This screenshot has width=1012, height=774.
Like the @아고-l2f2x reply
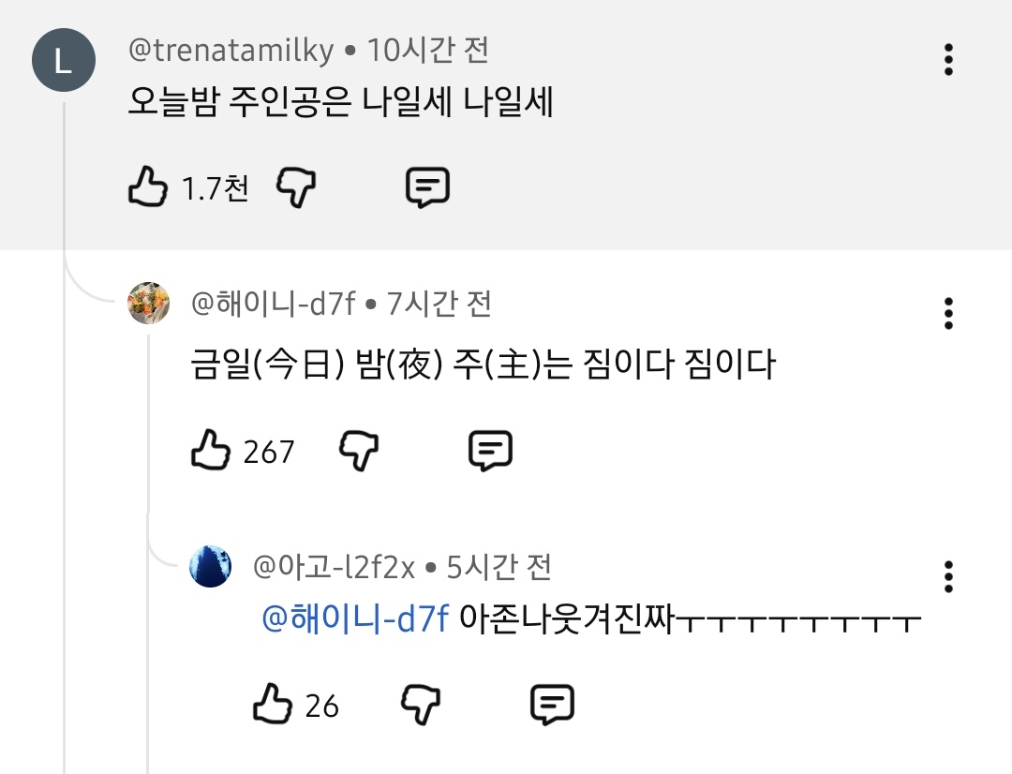274,704
